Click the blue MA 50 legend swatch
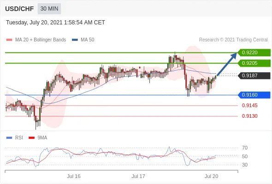Screen dimensions: 272x184 [75, 40]
